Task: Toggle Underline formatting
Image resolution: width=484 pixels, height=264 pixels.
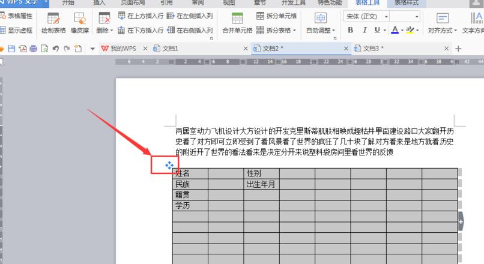Action: coord(377,30)
